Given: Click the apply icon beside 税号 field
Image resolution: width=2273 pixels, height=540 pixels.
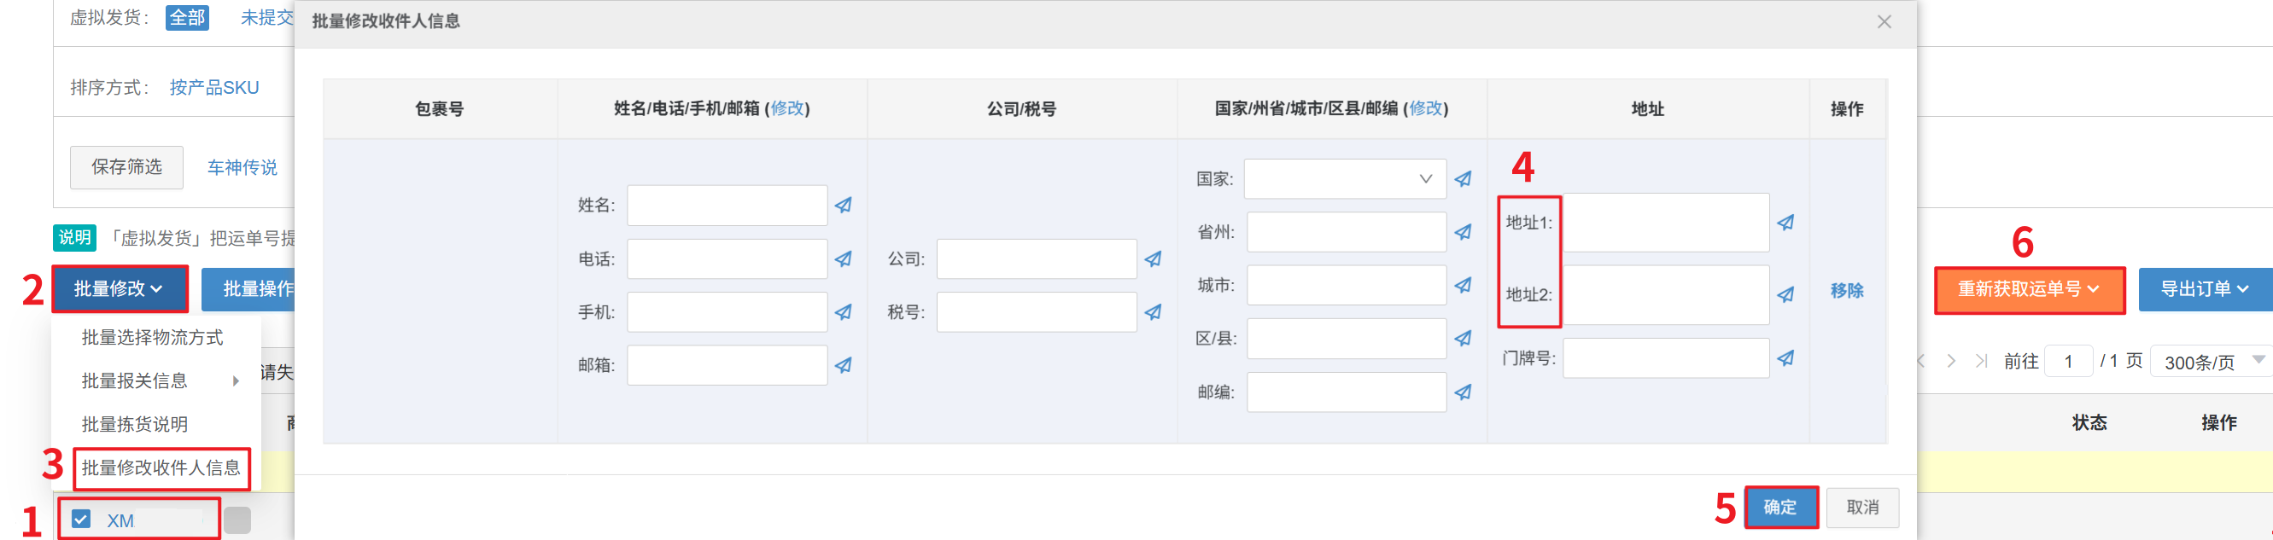Looking at the screenshot, I should point(1154,312).
